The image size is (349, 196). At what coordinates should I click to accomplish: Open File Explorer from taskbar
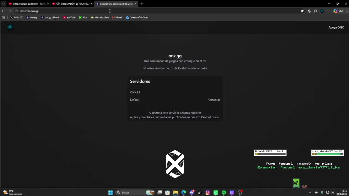[176, 192]
